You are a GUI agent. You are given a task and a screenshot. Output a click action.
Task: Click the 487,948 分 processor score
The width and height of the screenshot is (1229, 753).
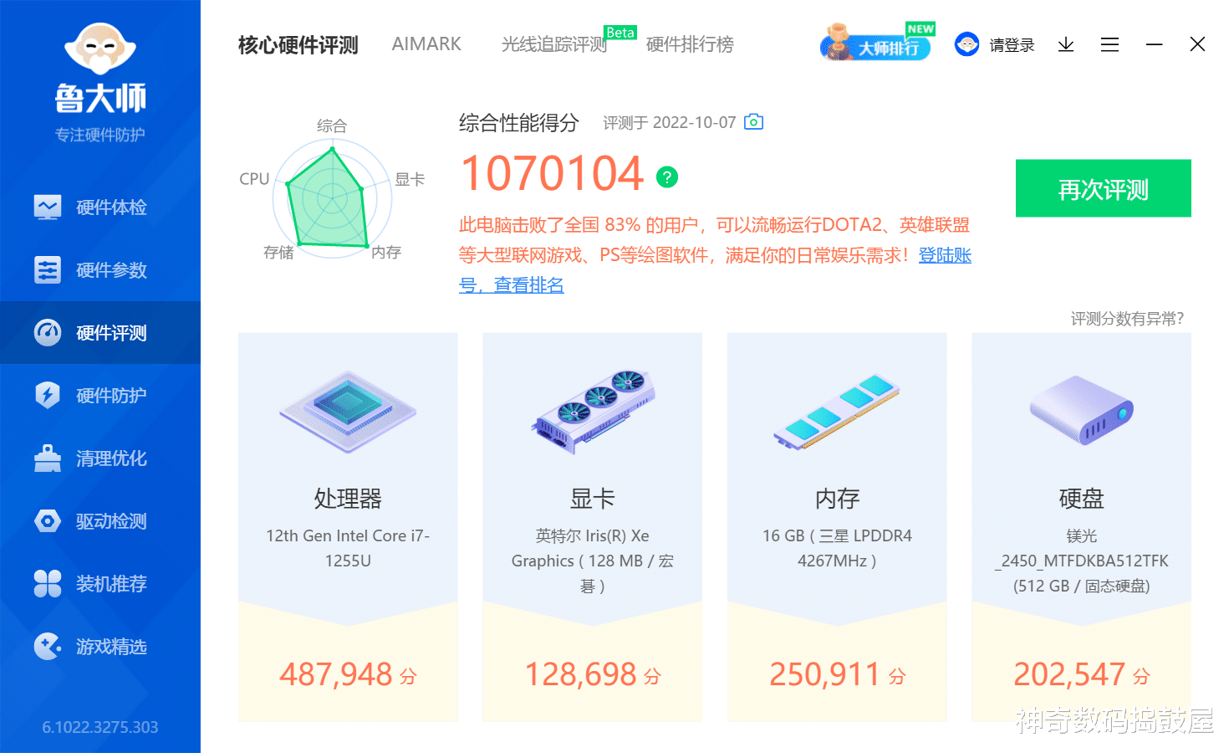348,674
